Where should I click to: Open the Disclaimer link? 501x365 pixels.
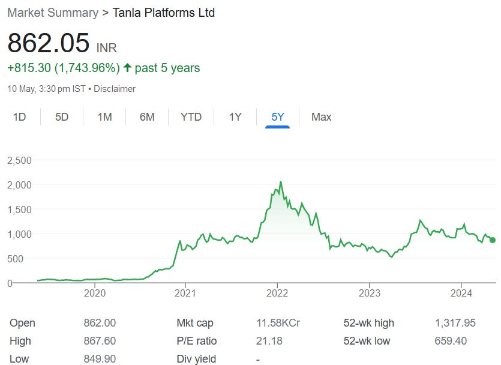click(x=115, y=89)
